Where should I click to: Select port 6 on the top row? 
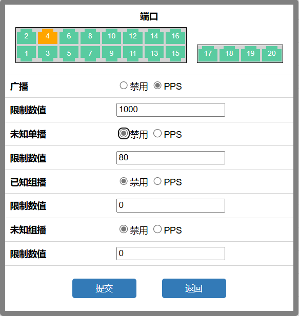(69, 36)
